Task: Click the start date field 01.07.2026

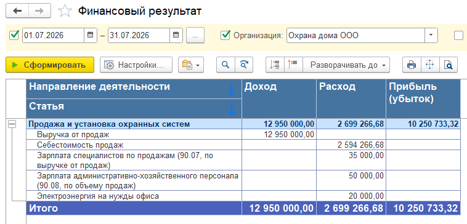Action: [x=54, y=36]
